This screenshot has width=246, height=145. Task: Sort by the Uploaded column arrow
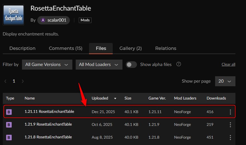115,98
